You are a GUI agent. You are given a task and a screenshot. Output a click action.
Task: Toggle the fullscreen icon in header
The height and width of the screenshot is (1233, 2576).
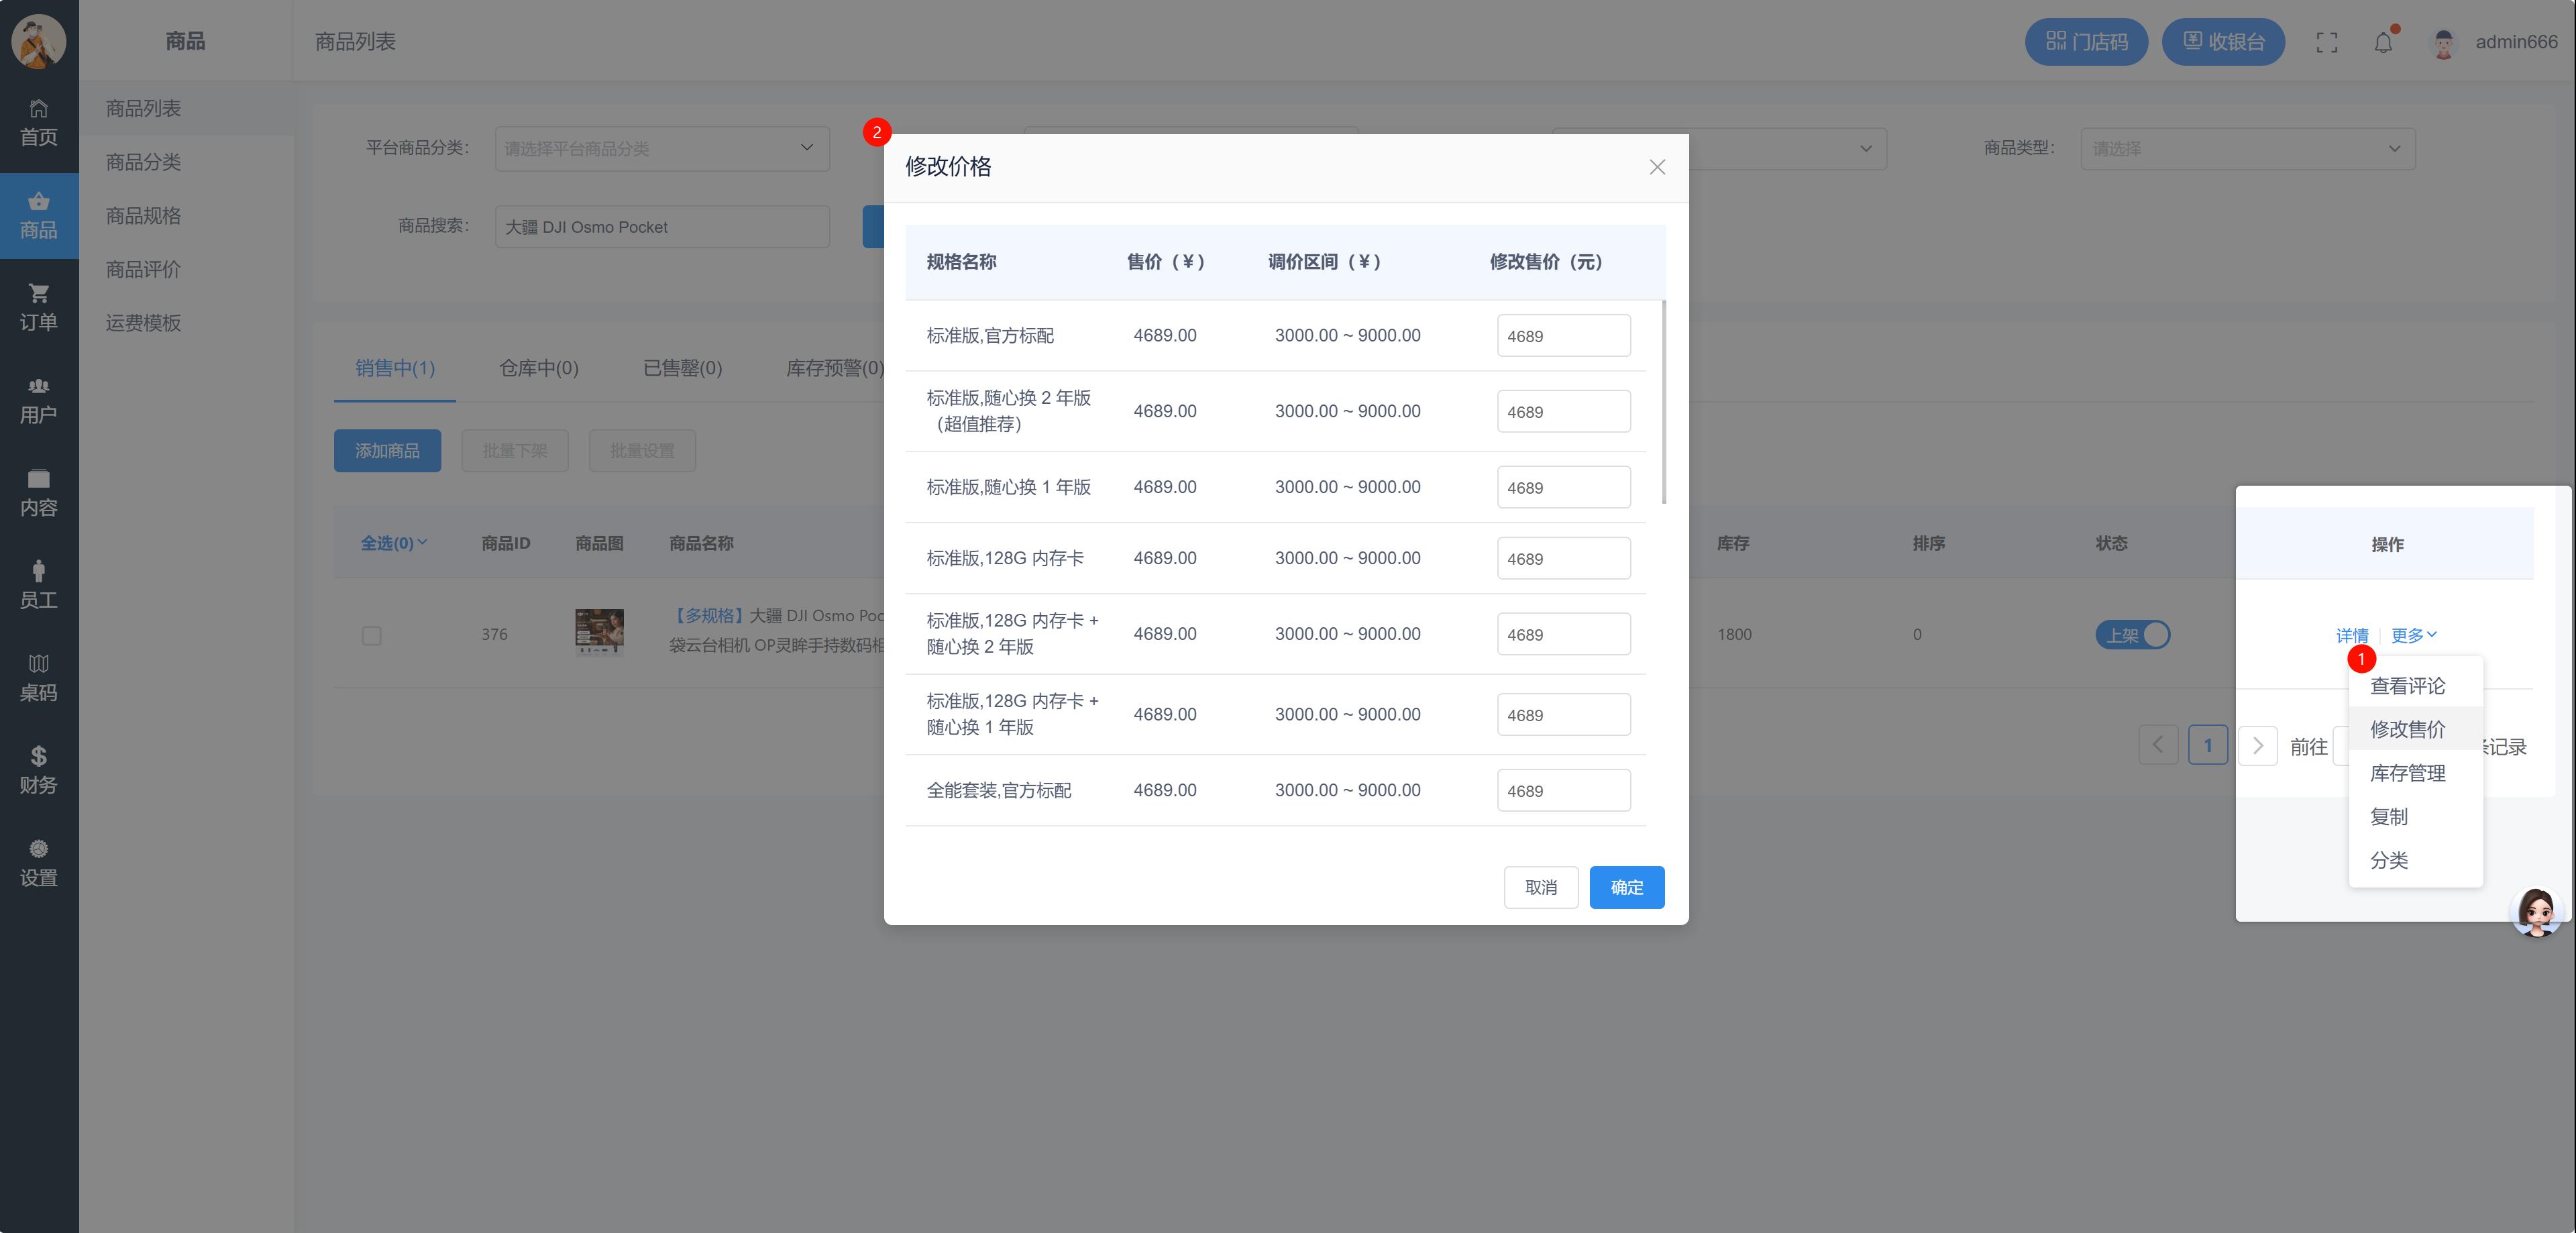pos(2326,43)
